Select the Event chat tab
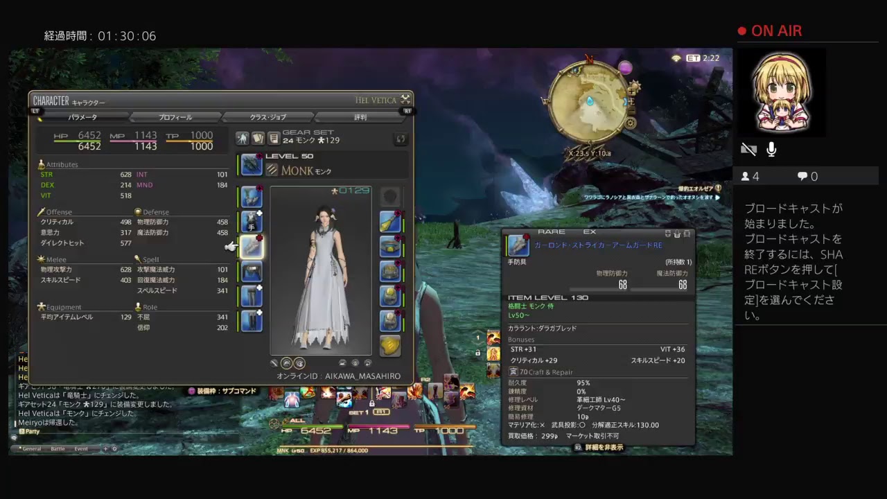The width and height of the screenshot is (887, 499). point(81,449)
